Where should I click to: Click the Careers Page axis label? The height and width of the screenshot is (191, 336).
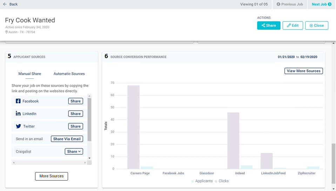[x=140, y=173]
